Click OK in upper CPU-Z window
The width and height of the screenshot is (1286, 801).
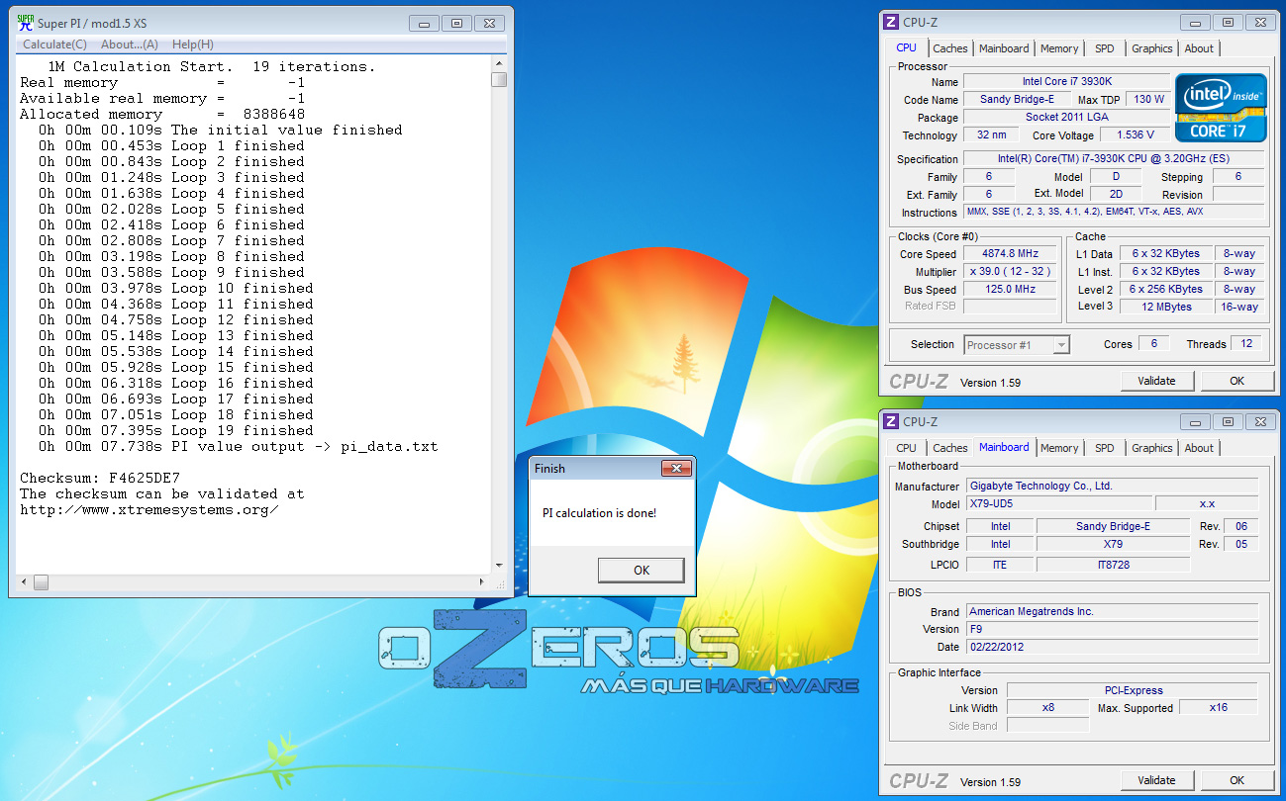[x=1237, y=381]
